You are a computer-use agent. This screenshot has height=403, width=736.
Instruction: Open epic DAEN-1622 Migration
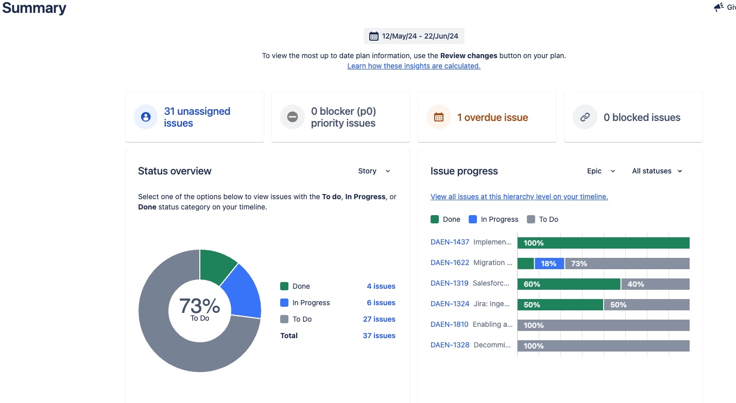point(450,262)
